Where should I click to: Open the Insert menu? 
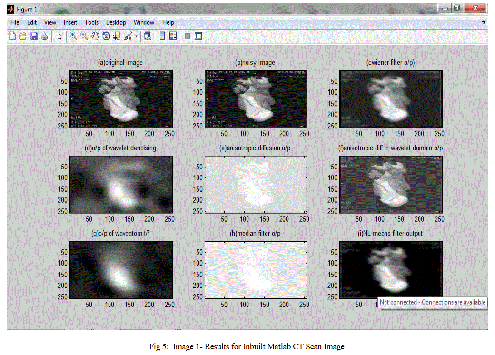[70, 22]
